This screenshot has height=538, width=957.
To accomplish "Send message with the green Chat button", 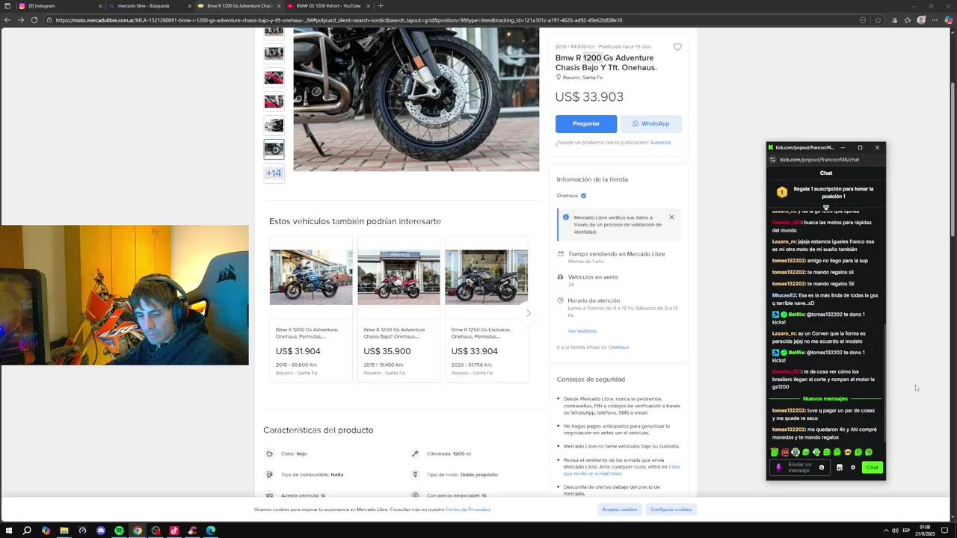I will click(x=872, y=468).
